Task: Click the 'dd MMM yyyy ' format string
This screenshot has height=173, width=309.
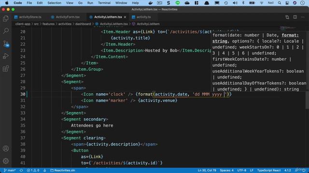Action: tap(210, 94)
